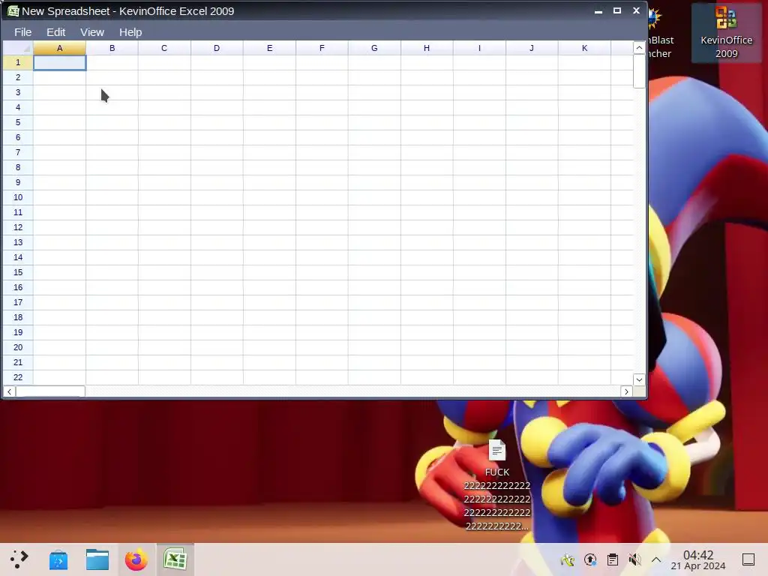Open the View menu
The image size is (768, 576).
(92, 32)
